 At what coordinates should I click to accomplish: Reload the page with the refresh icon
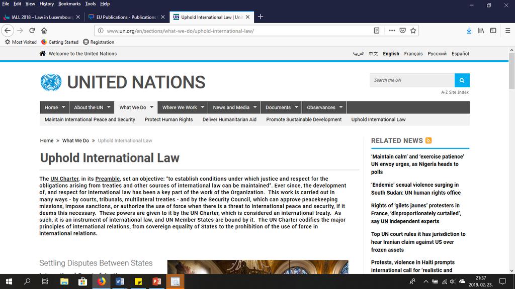click(x=32, y=31)
